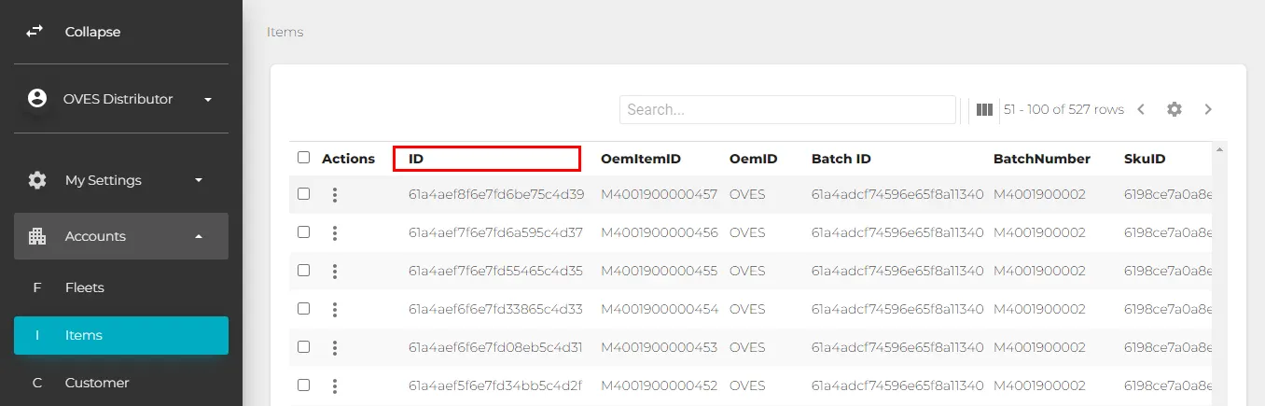Toggle the select-all checkbox in header
Screen dimensions: 1265x406
click(x=303, y=158)
